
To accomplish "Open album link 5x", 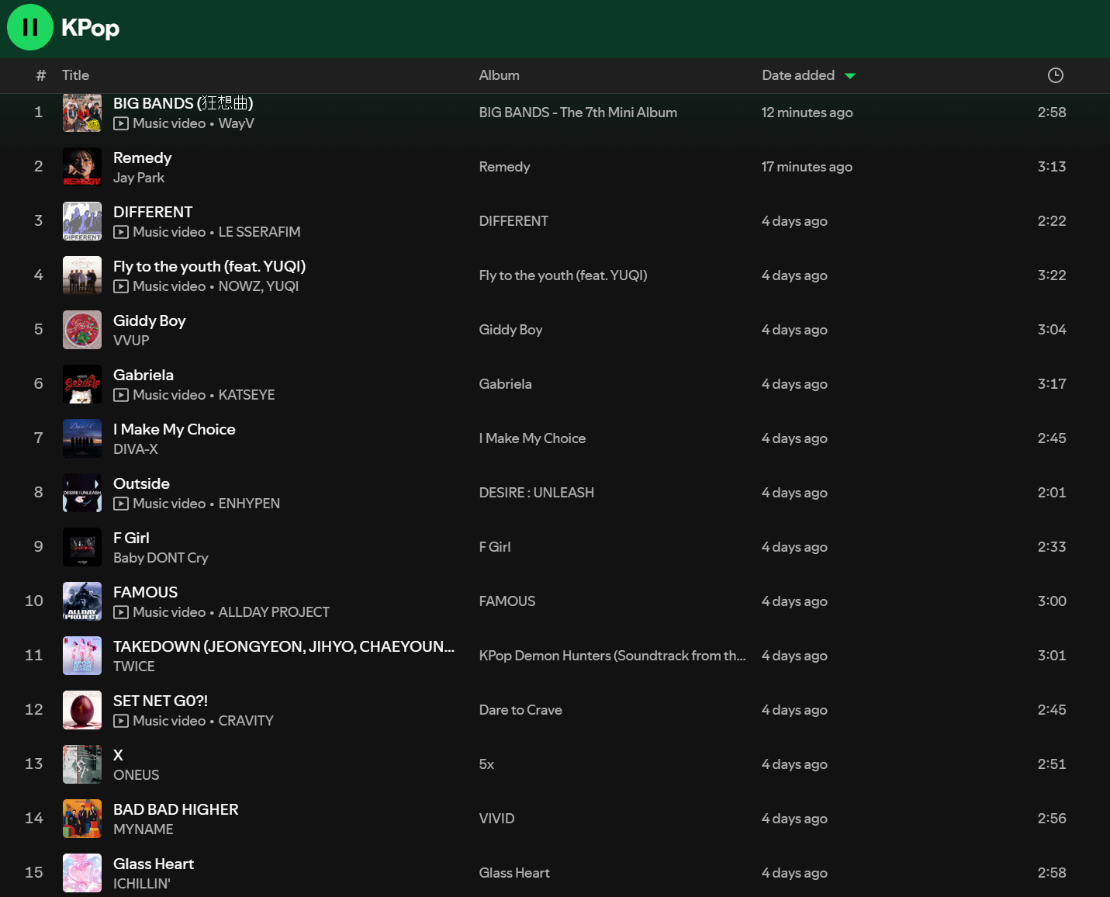I will [x=486, y=764].
